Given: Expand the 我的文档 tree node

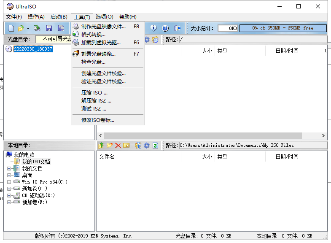Looking at the screenshot, I should point(9,168).
